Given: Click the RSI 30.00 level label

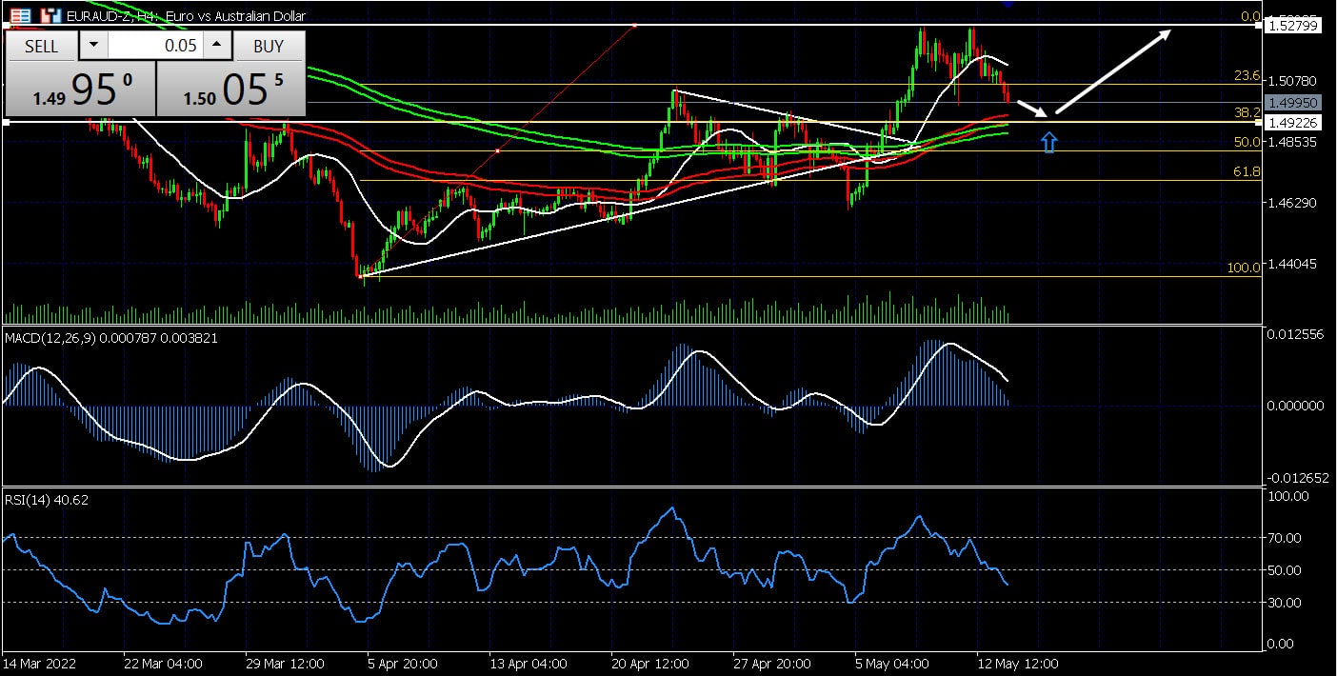Looking at the screenshot, I should coord(1287,603).
